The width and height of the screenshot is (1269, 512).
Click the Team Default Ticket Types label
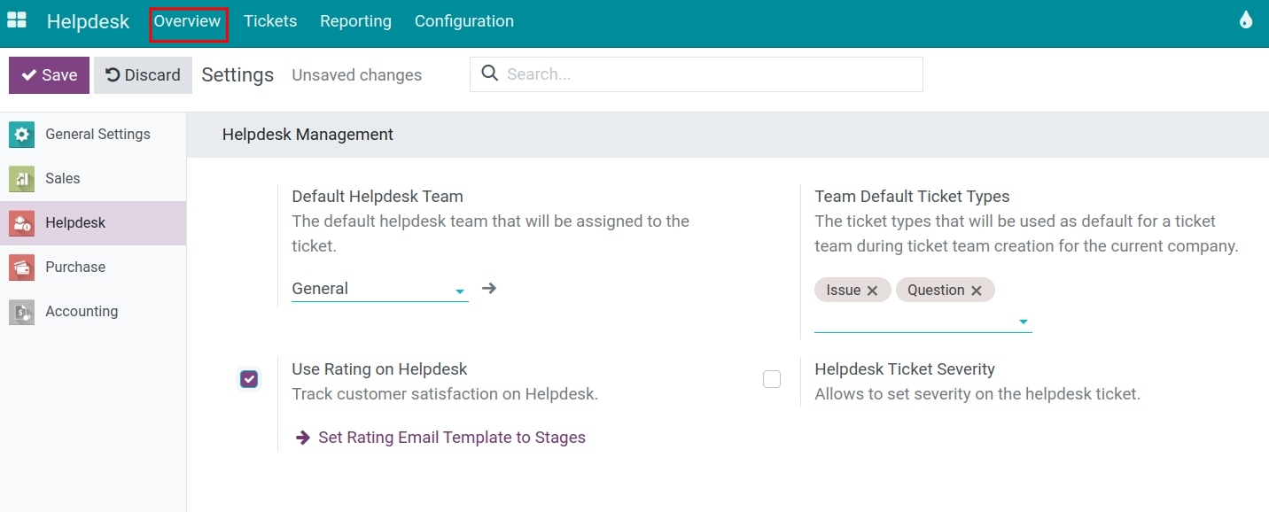click(912, 197)
